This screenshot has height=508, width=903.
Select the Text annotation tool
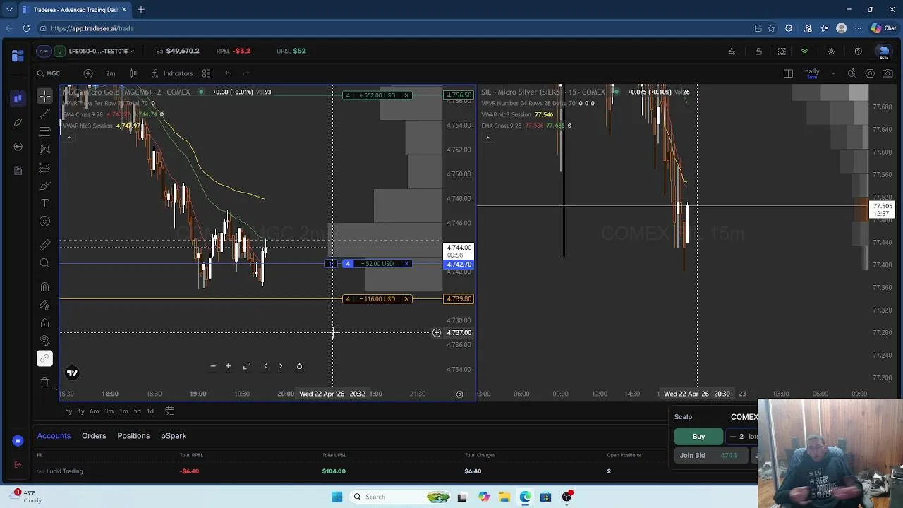(x=44, y=203)
